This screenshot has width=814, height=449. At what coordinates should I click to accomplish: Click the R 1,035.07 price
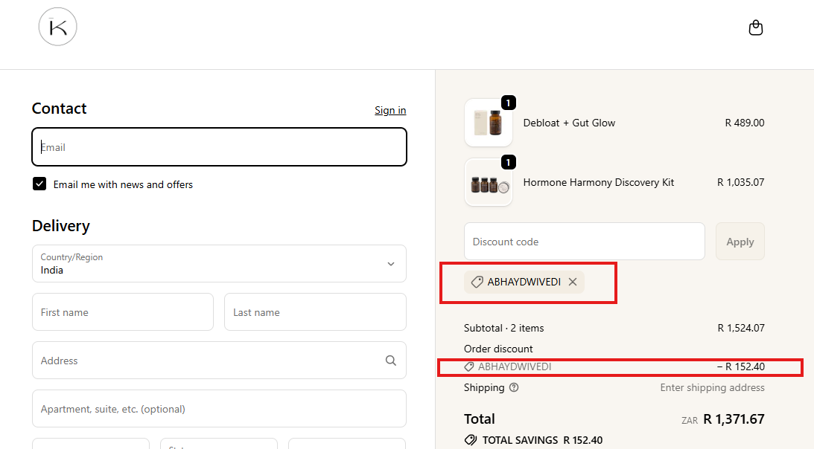click(x=741, y=183)
